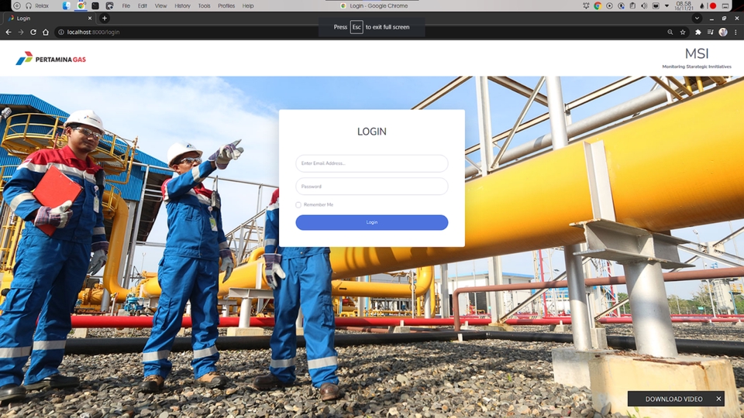This screenshot has height=418, width=744.
Task: Click the droplet color picker tray icon
Action: pos(702,5)
